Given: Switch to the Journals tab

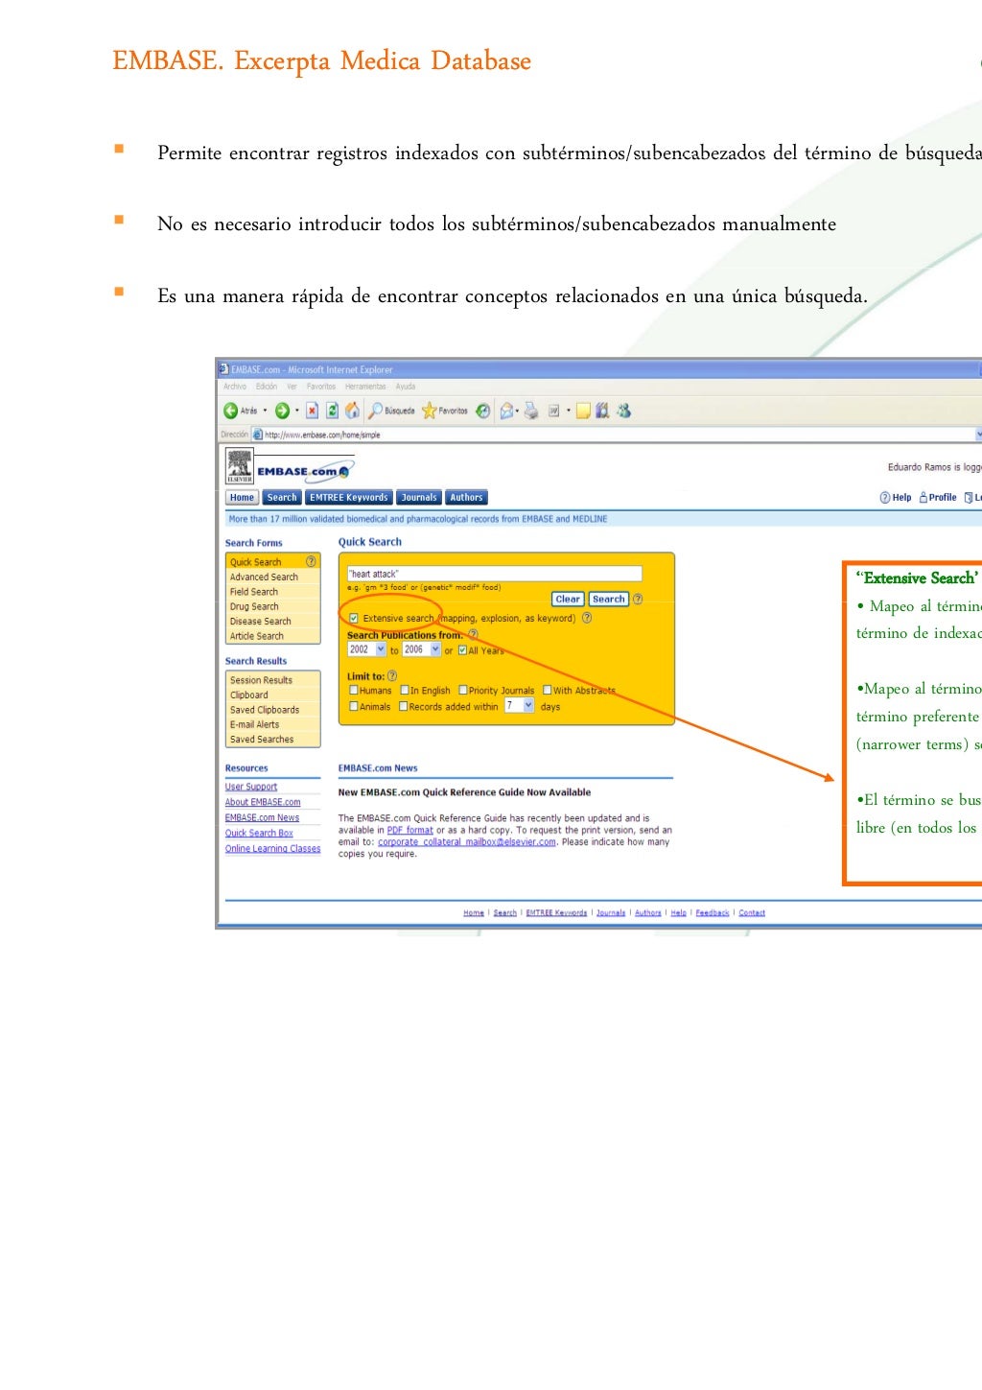Looking at the screenshot, I should pos(419,497).
